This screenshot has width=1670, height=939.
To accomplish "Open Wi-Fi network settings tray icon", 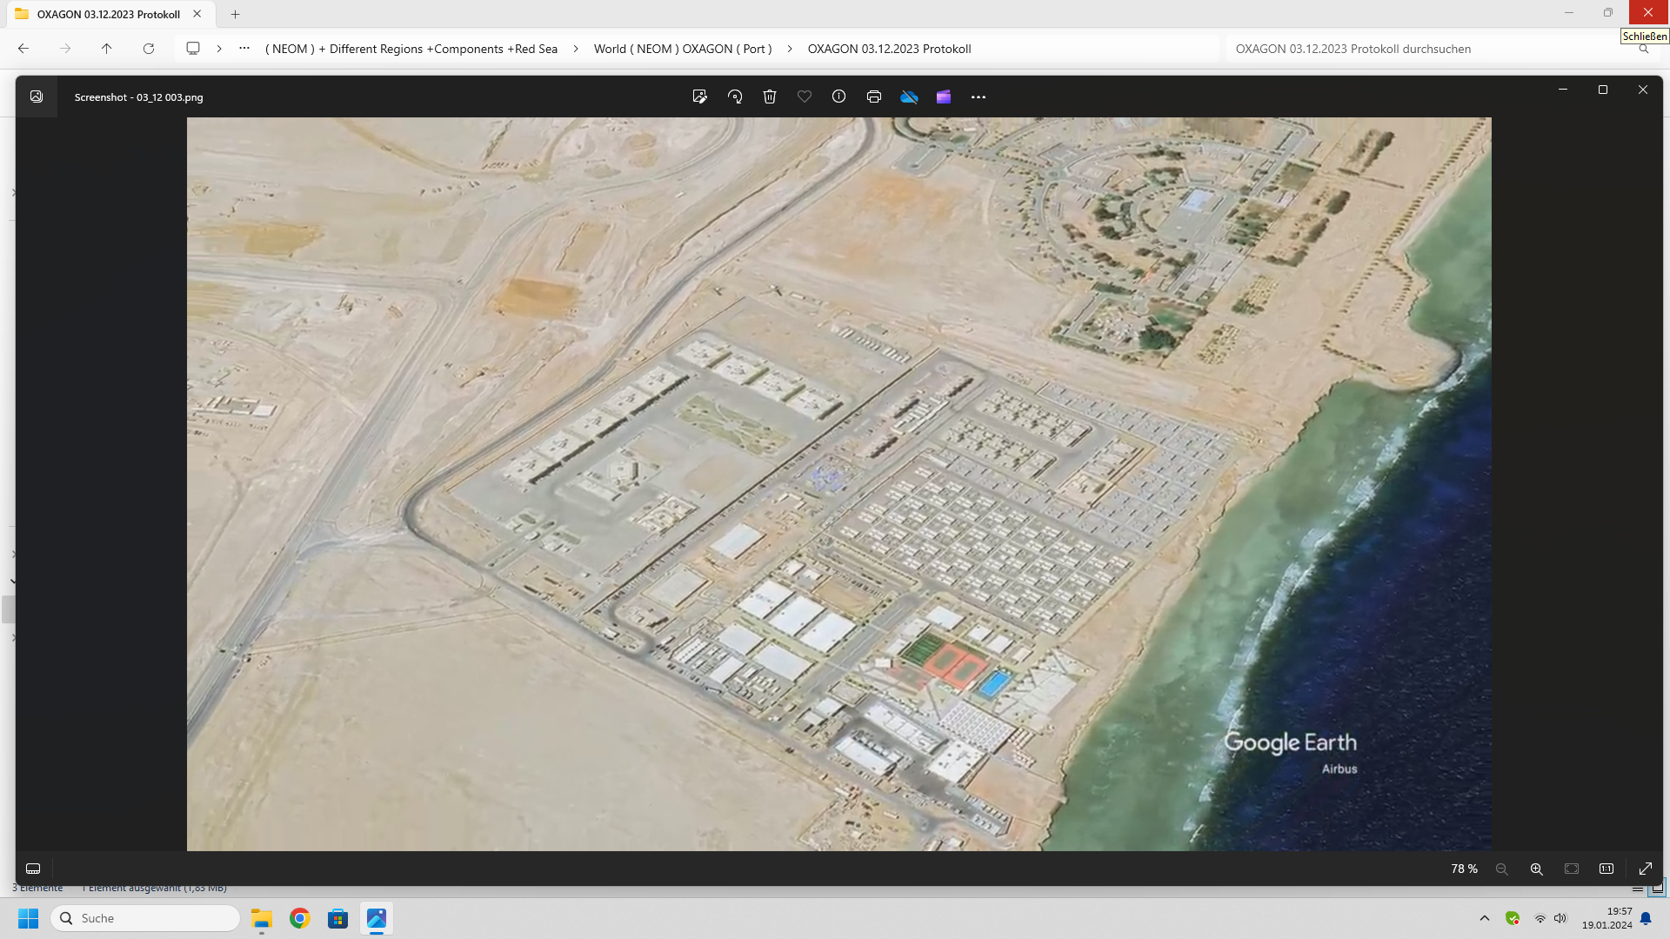I will tap(1540, 918).
